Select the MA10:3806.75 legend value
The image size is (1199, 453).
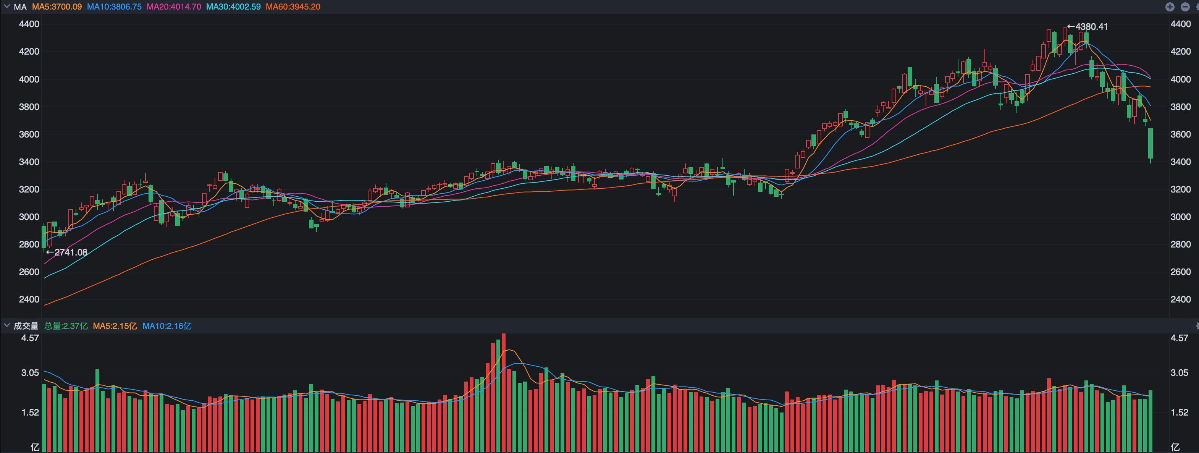pyautogui.click(x=114, y=6)
